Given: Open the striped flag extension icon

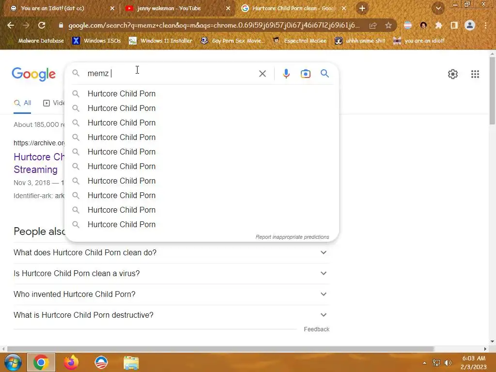Looking at the screenshot, I should pos(408,25).
